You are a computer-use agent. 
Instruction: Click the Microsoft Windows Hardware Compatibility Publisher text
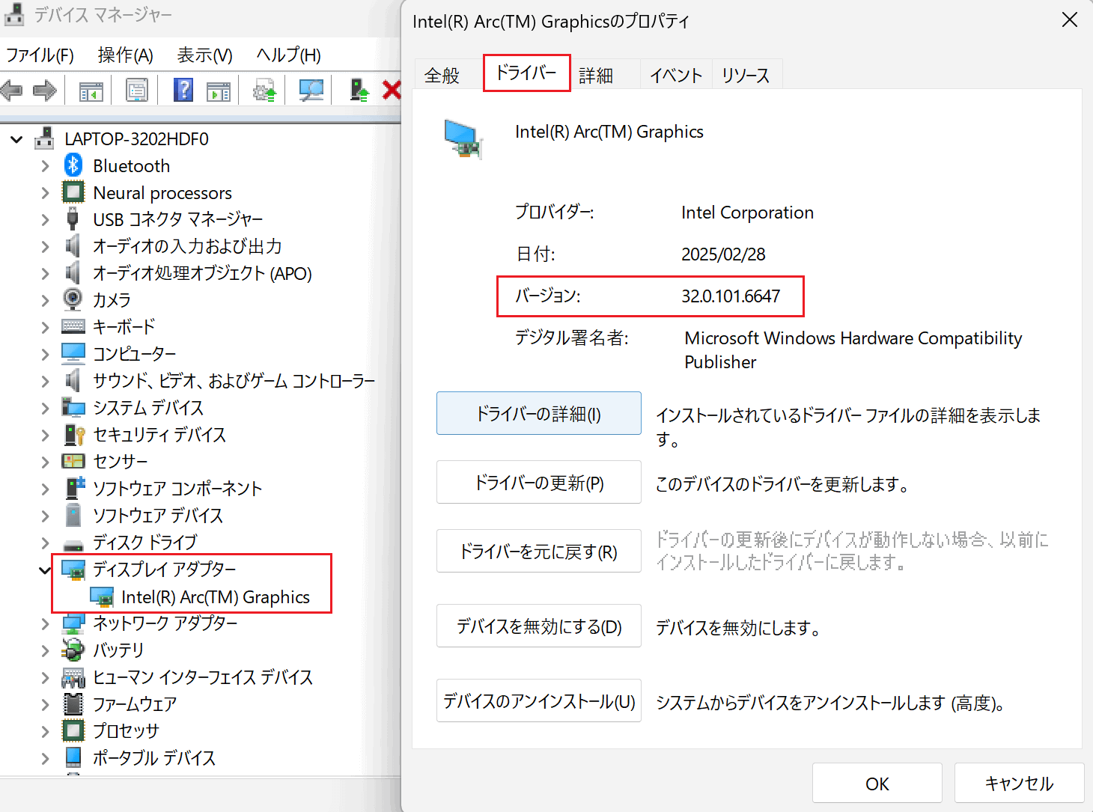click(853, 350)
